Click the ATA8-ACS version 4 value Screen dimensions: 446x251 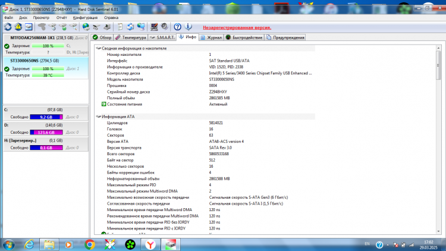pyautogui.click(x=227, y=142)
